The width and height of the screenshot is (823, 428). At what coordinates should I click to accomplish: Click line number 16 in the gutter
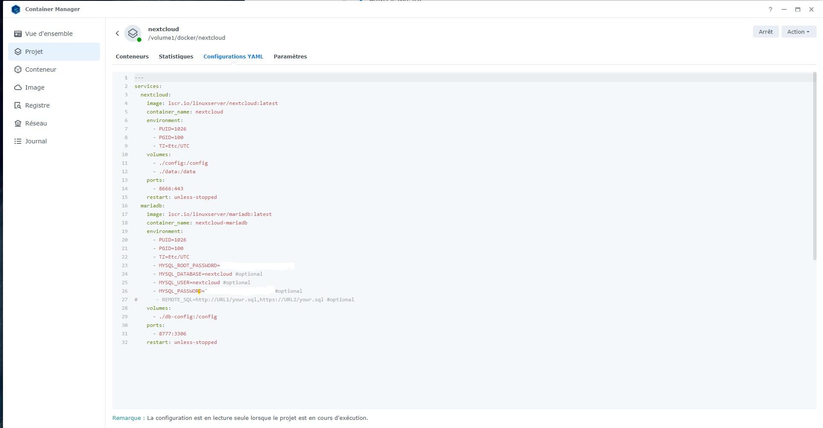pyautogui.click(x=125, y=206)
